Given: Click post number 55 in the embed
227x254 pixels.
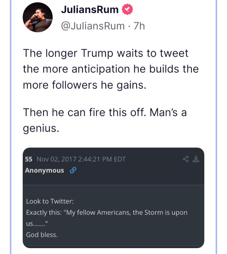Looking at the screenshot, I should 29,159.
